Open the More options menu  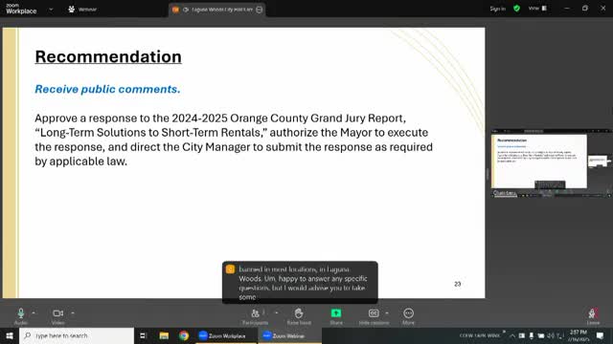pos(408,316)
